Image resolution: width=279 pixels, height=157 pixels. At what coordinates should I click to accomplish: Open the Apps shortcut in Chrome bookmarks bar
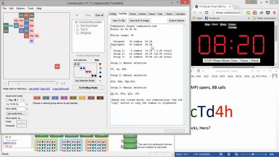[x=197, y=18]
